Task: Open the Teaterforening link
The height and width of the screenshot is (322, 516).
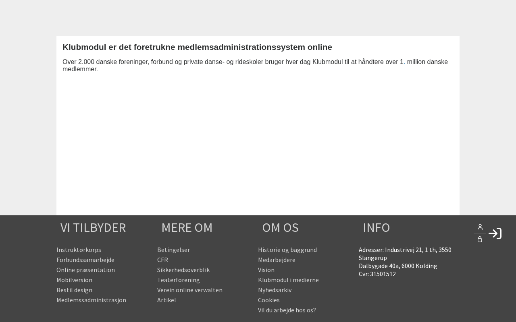Action: [179, 280]
